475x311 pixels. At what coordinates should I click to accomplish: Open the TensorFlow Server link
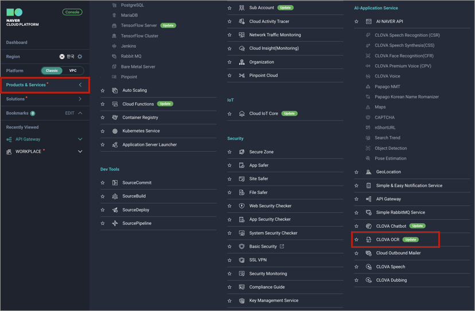[x=139, y=25]
